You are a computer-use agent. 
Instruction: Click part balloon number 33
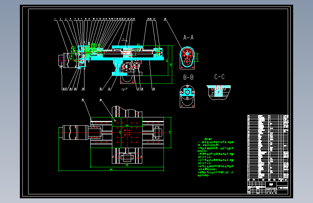click(x=101, y=89)
